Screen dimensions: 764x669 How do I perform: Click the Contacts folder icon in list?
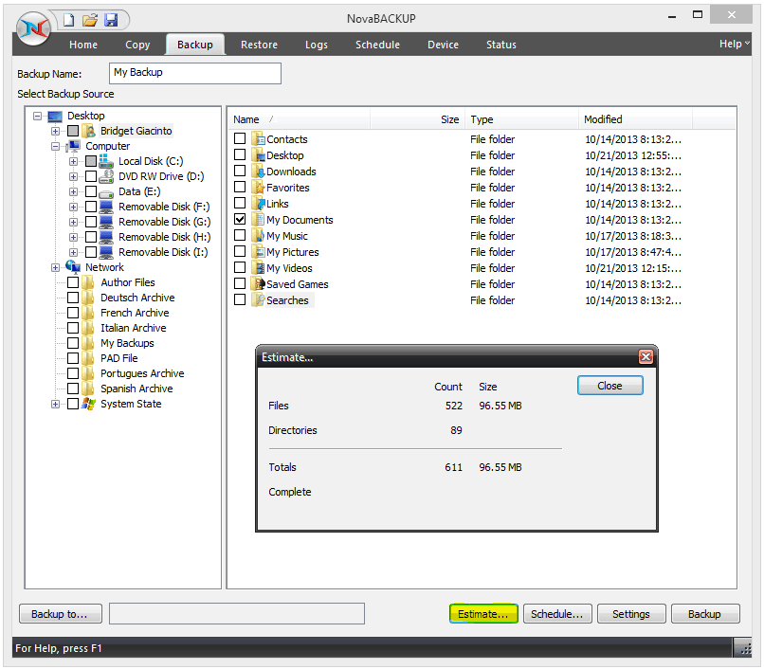(258, 139)
